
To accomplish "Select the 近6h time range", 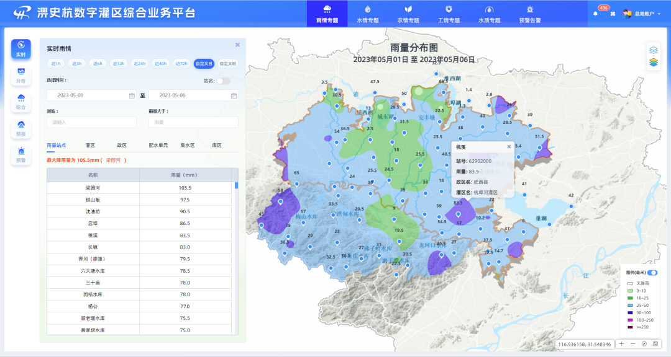I will (98, 64).
